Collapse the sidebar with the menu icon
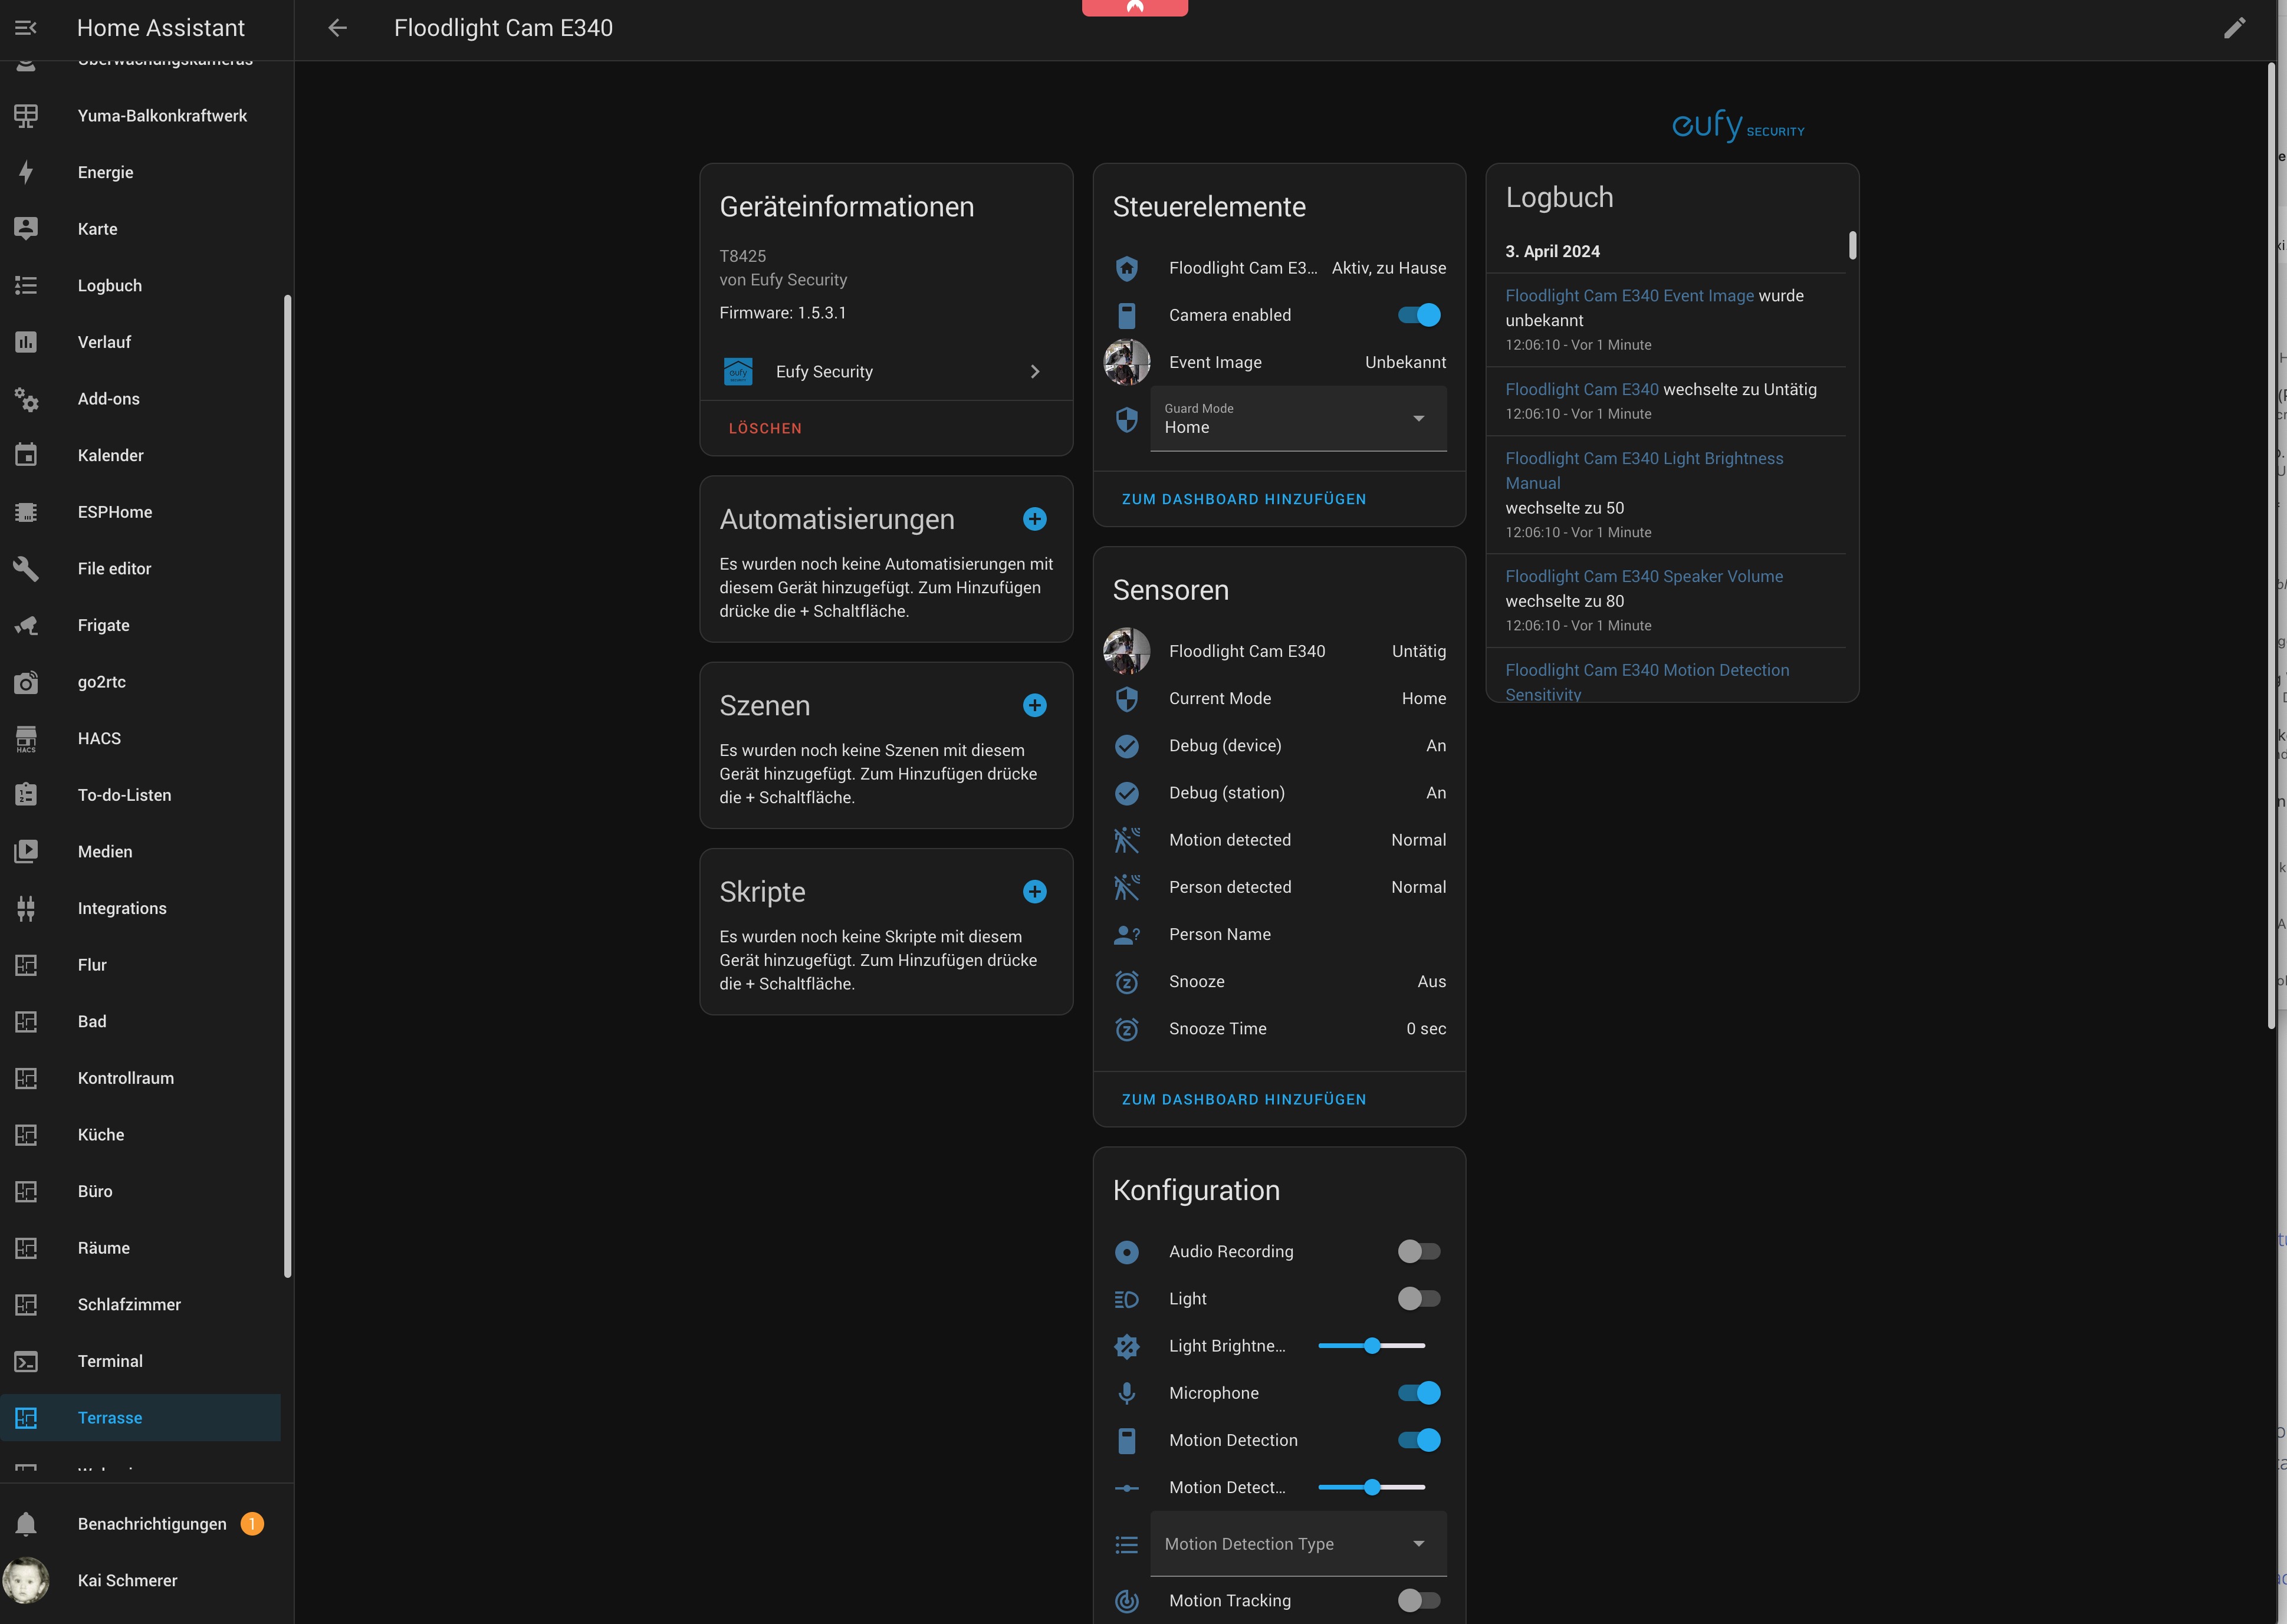 26,28
